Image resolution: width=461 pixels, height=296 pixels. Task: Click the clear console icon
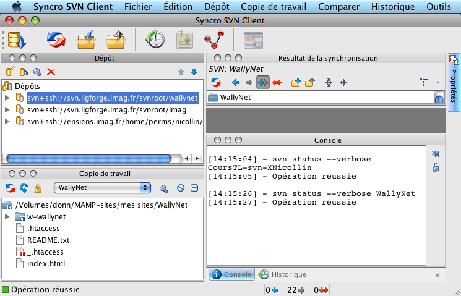click(436, 154)
